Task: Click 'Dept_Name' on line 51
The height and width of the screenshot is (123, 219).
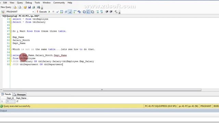Action: pyautogui.click(x=19, y=43)
